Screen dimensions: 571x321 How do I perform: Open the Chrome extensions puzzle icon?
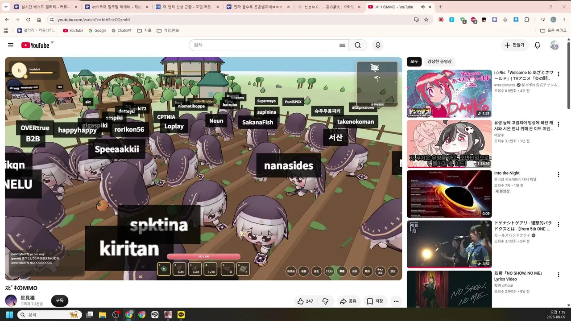(x=527, y=20)
